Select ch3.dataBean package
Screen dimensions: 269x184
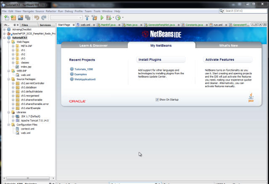coord(29,87)
